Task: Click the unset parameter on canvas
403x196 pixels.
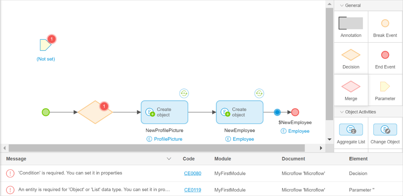Action: pyautogui.click(x=45, y=45)
